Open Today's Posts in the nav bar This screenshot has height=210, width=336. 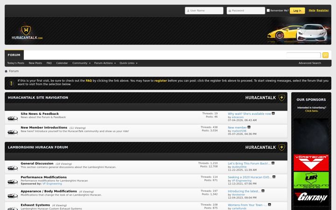coord(16,63)
